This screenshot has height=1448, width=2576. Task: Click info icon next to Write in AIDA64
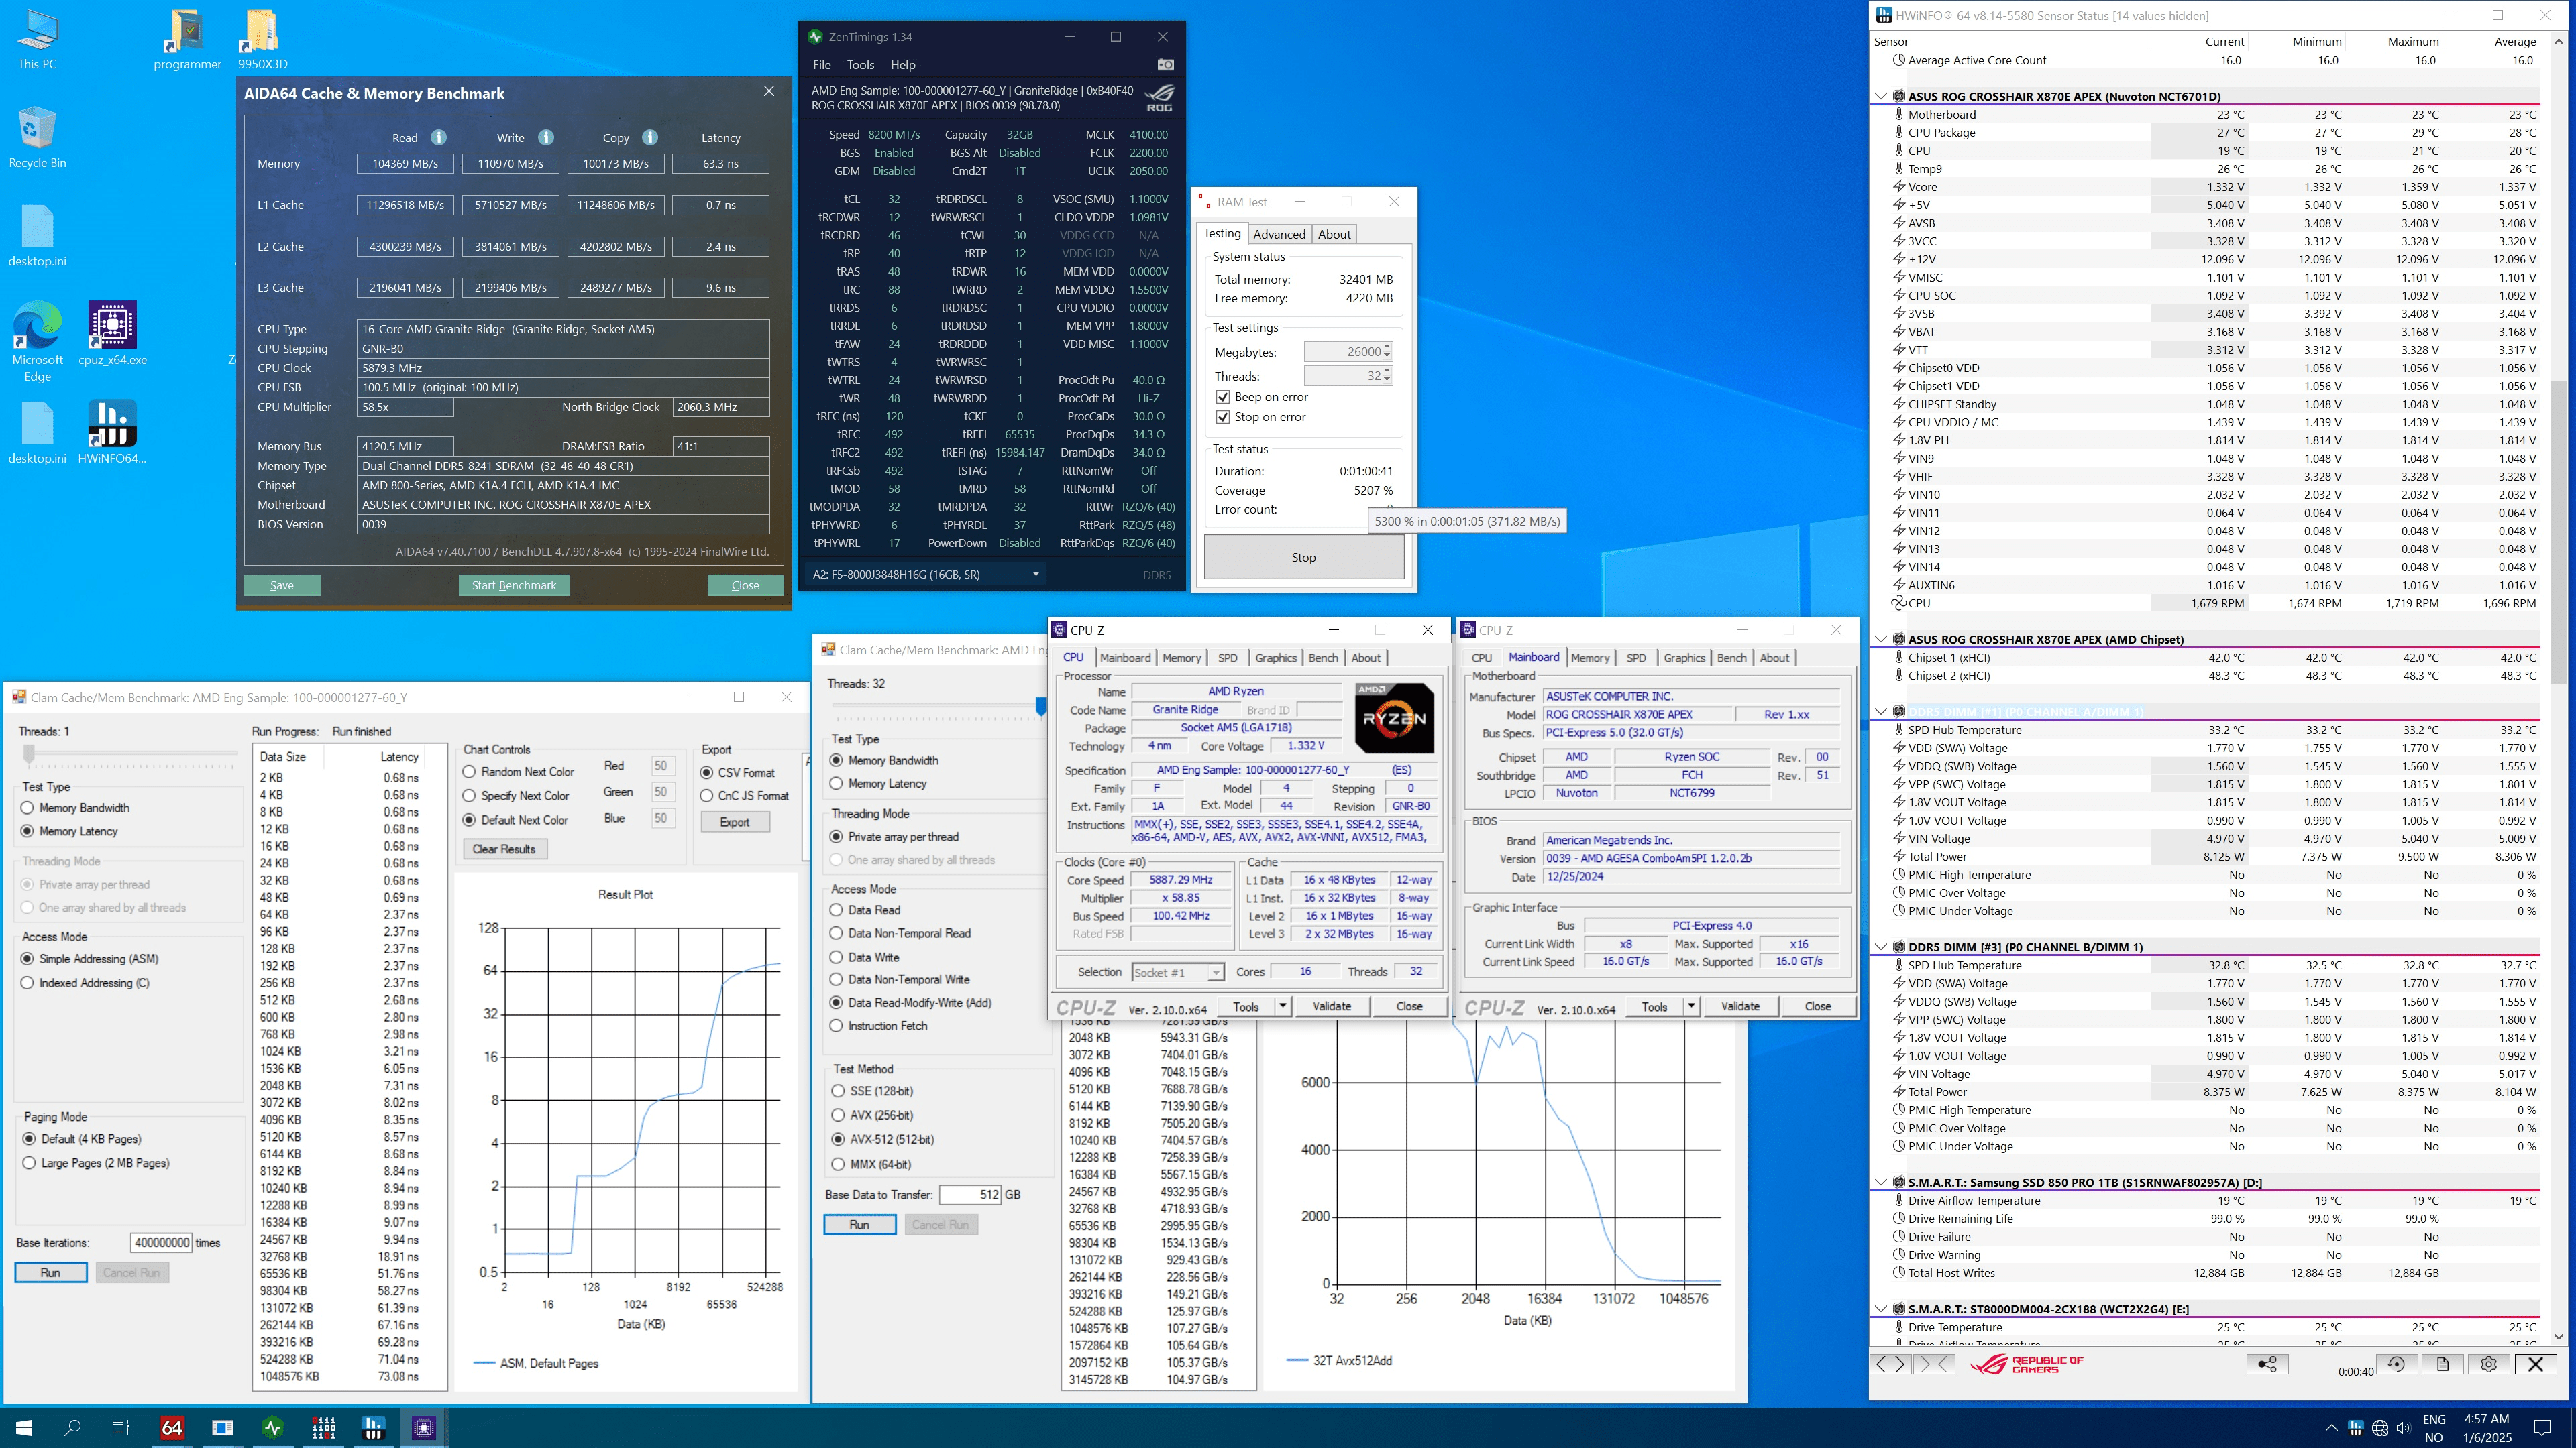coord(546,138)
